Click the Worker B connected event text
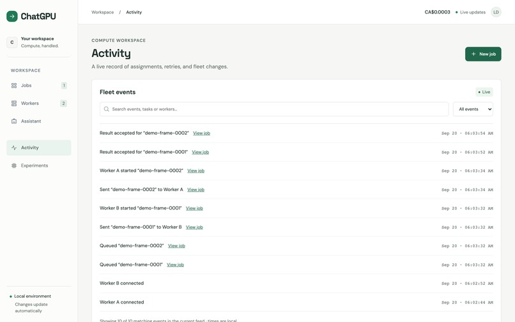The image size is (515, 322). (121, 283)
